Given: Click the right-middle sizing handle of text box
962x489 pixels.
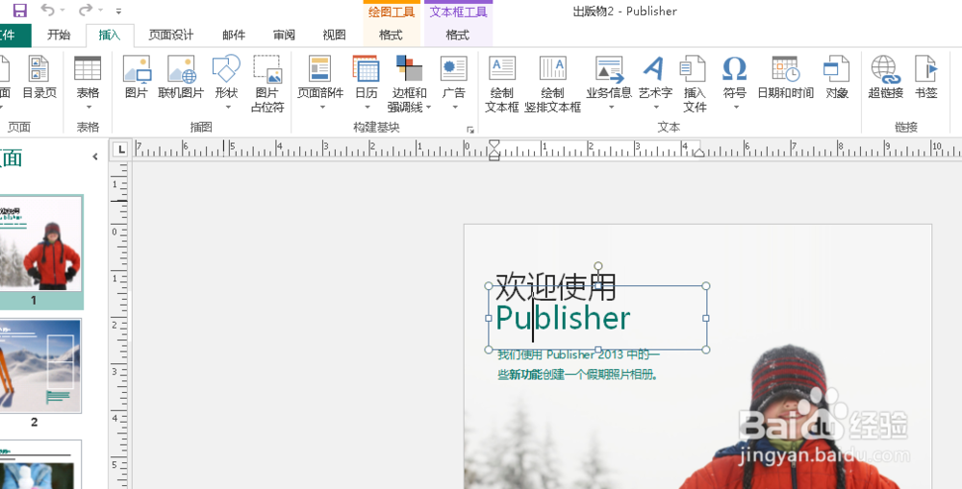Looking at the screenshot, I should pos(705,318).
